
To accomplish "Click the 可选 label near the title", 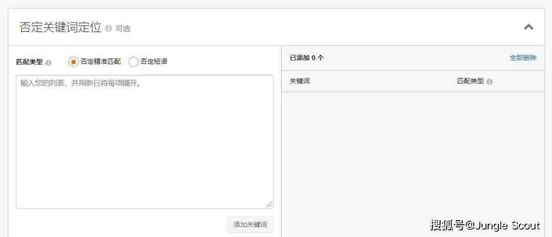I will tap(123, 29).
